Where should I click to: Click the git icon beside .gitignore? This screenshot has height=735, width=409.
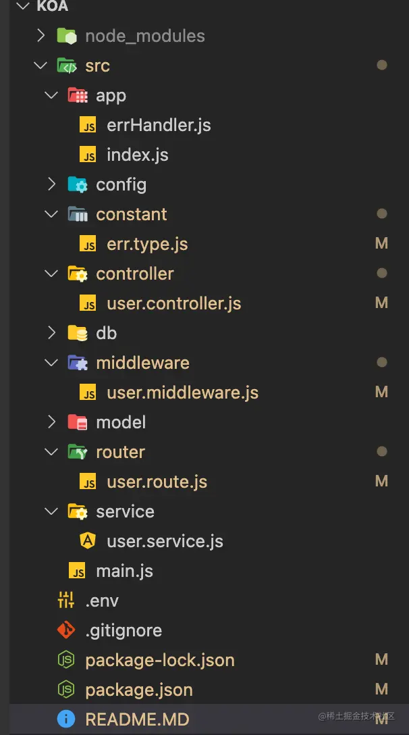click(x=66, y=630)
